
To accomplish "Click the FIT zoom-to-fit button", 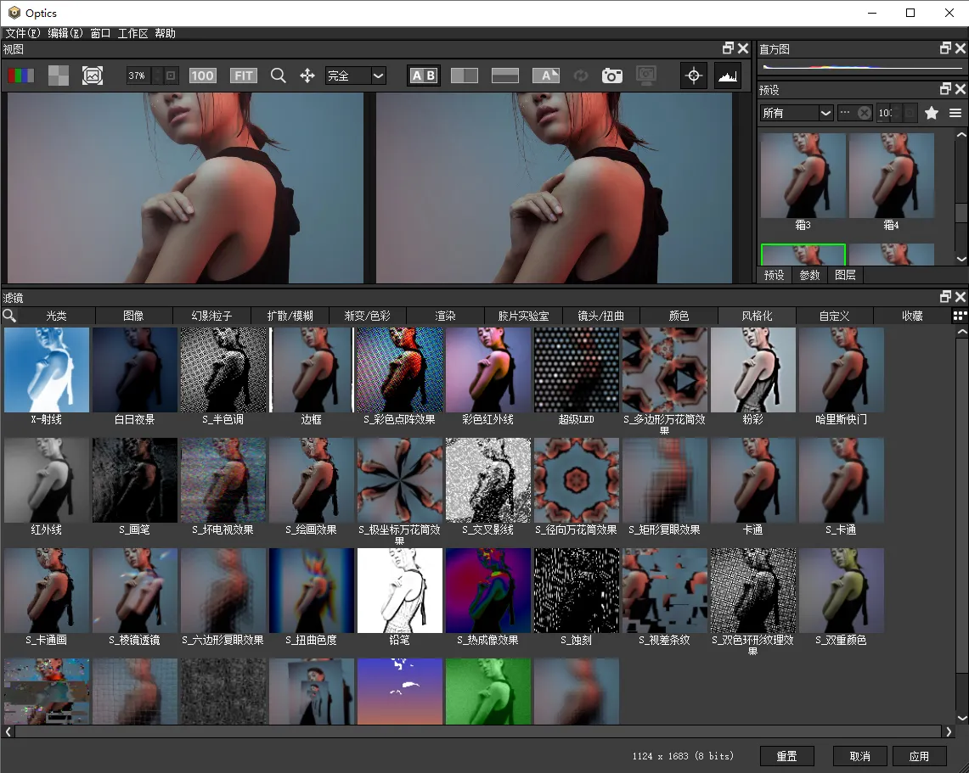I will pos(244,76).
